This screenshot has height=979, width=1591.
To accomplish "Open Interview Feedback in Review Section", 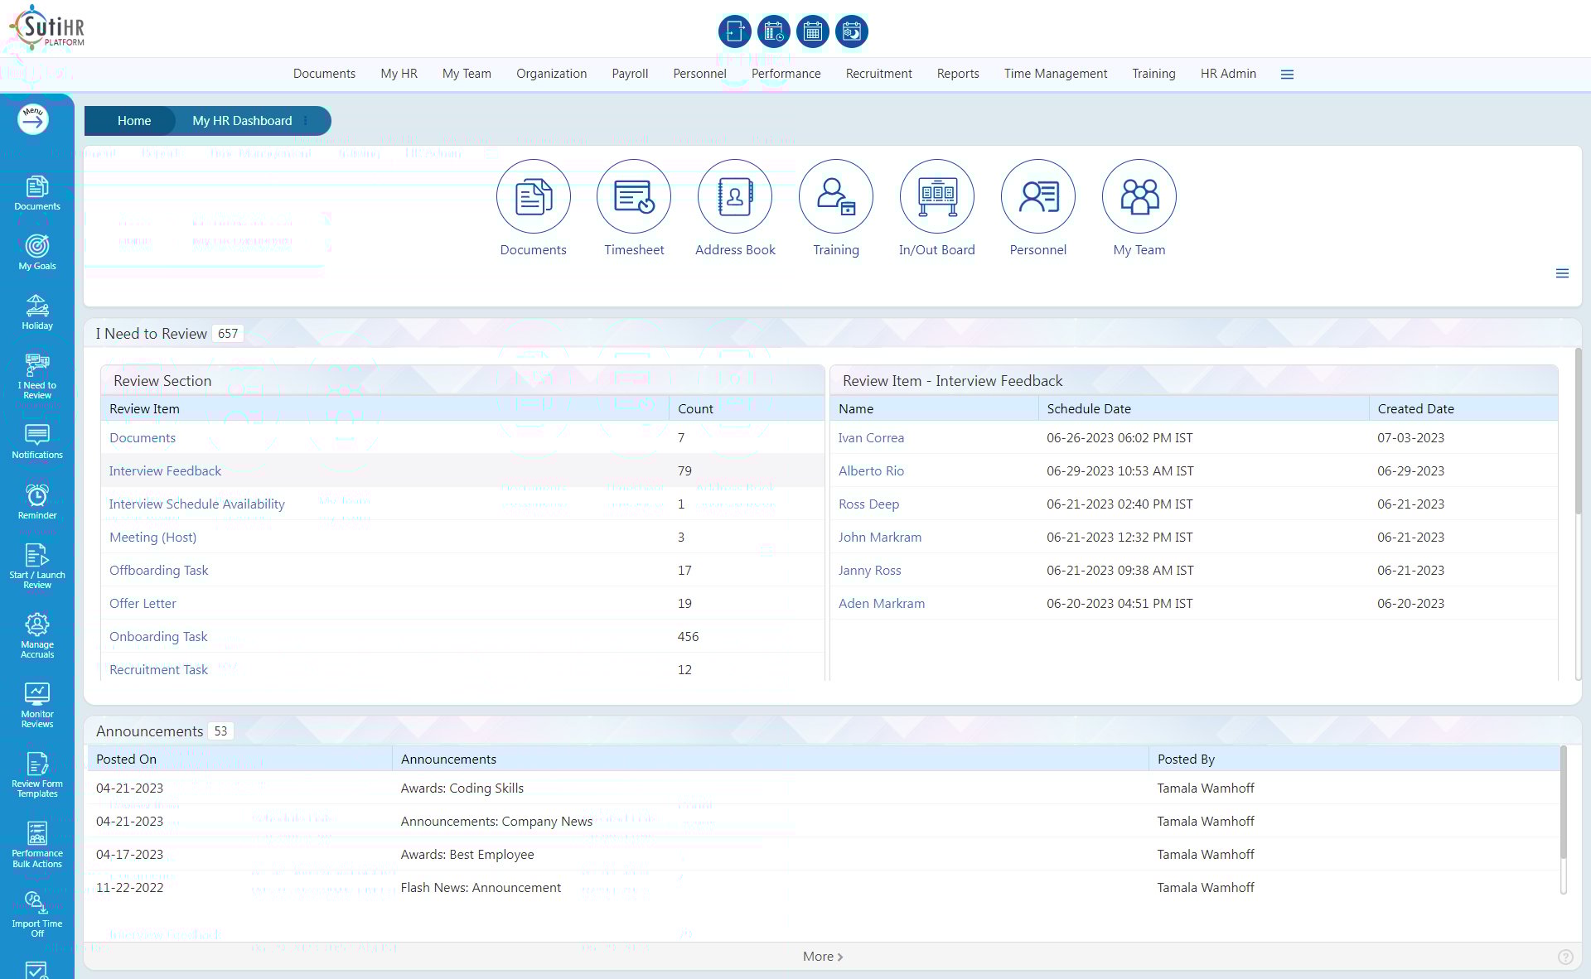I will point(165,470).
